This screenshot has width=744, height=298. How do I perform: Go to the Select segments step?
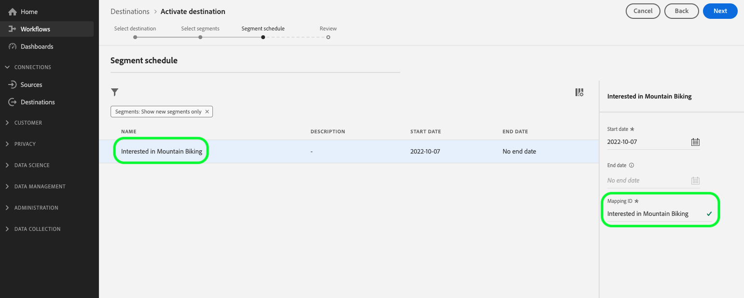pos(200,32)
